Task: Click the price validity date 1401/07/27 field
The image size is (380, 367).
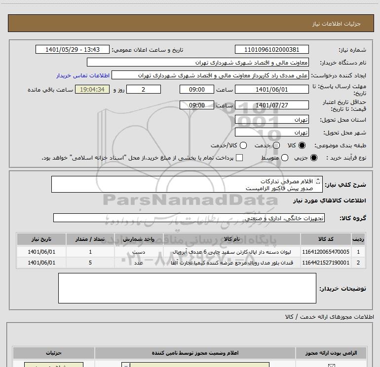Action: [271, 105]
